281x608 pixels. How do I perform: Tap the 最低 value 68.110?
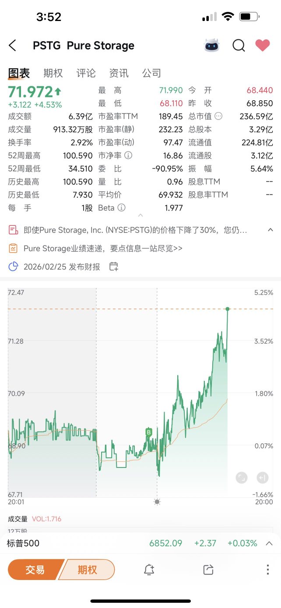(171, 103)
